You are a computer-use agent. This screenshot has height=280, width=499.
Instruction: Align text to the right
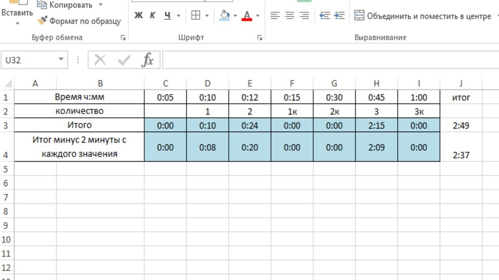(304, 15)
